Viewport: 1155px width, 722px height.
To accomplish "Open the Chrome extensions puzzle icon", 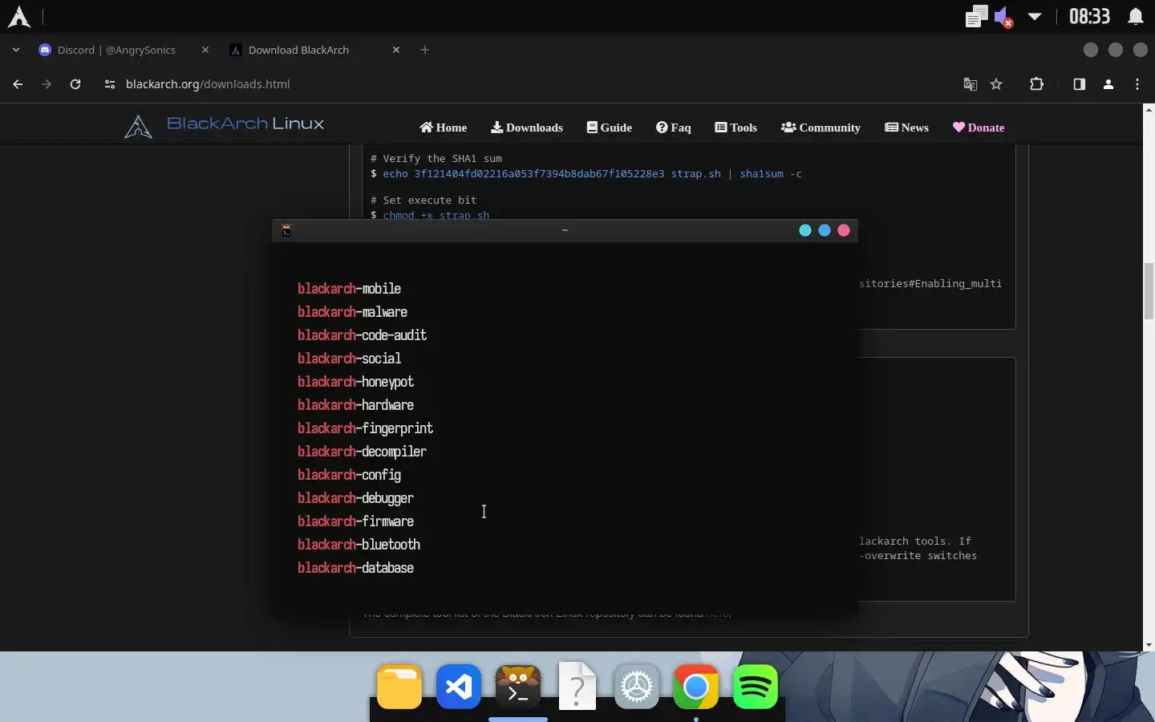I will [x=1037, y=84].
